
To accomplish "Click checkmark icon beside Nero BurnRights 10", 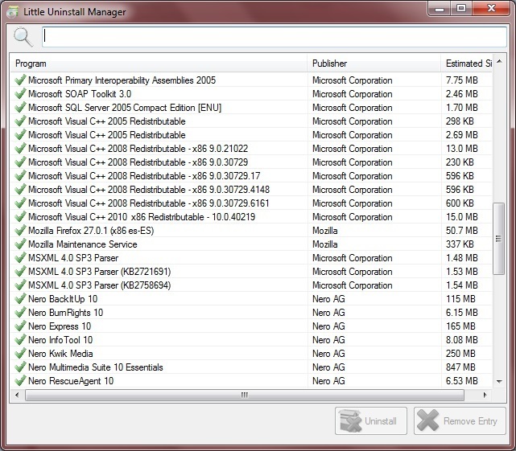I will (x=20, y=313).
